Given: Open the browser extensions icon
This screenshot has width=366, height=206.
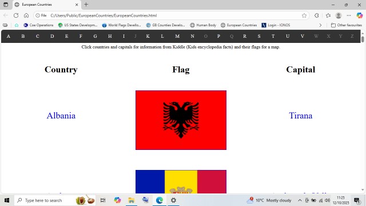Looking at the screenshot, I should [316, 15].
